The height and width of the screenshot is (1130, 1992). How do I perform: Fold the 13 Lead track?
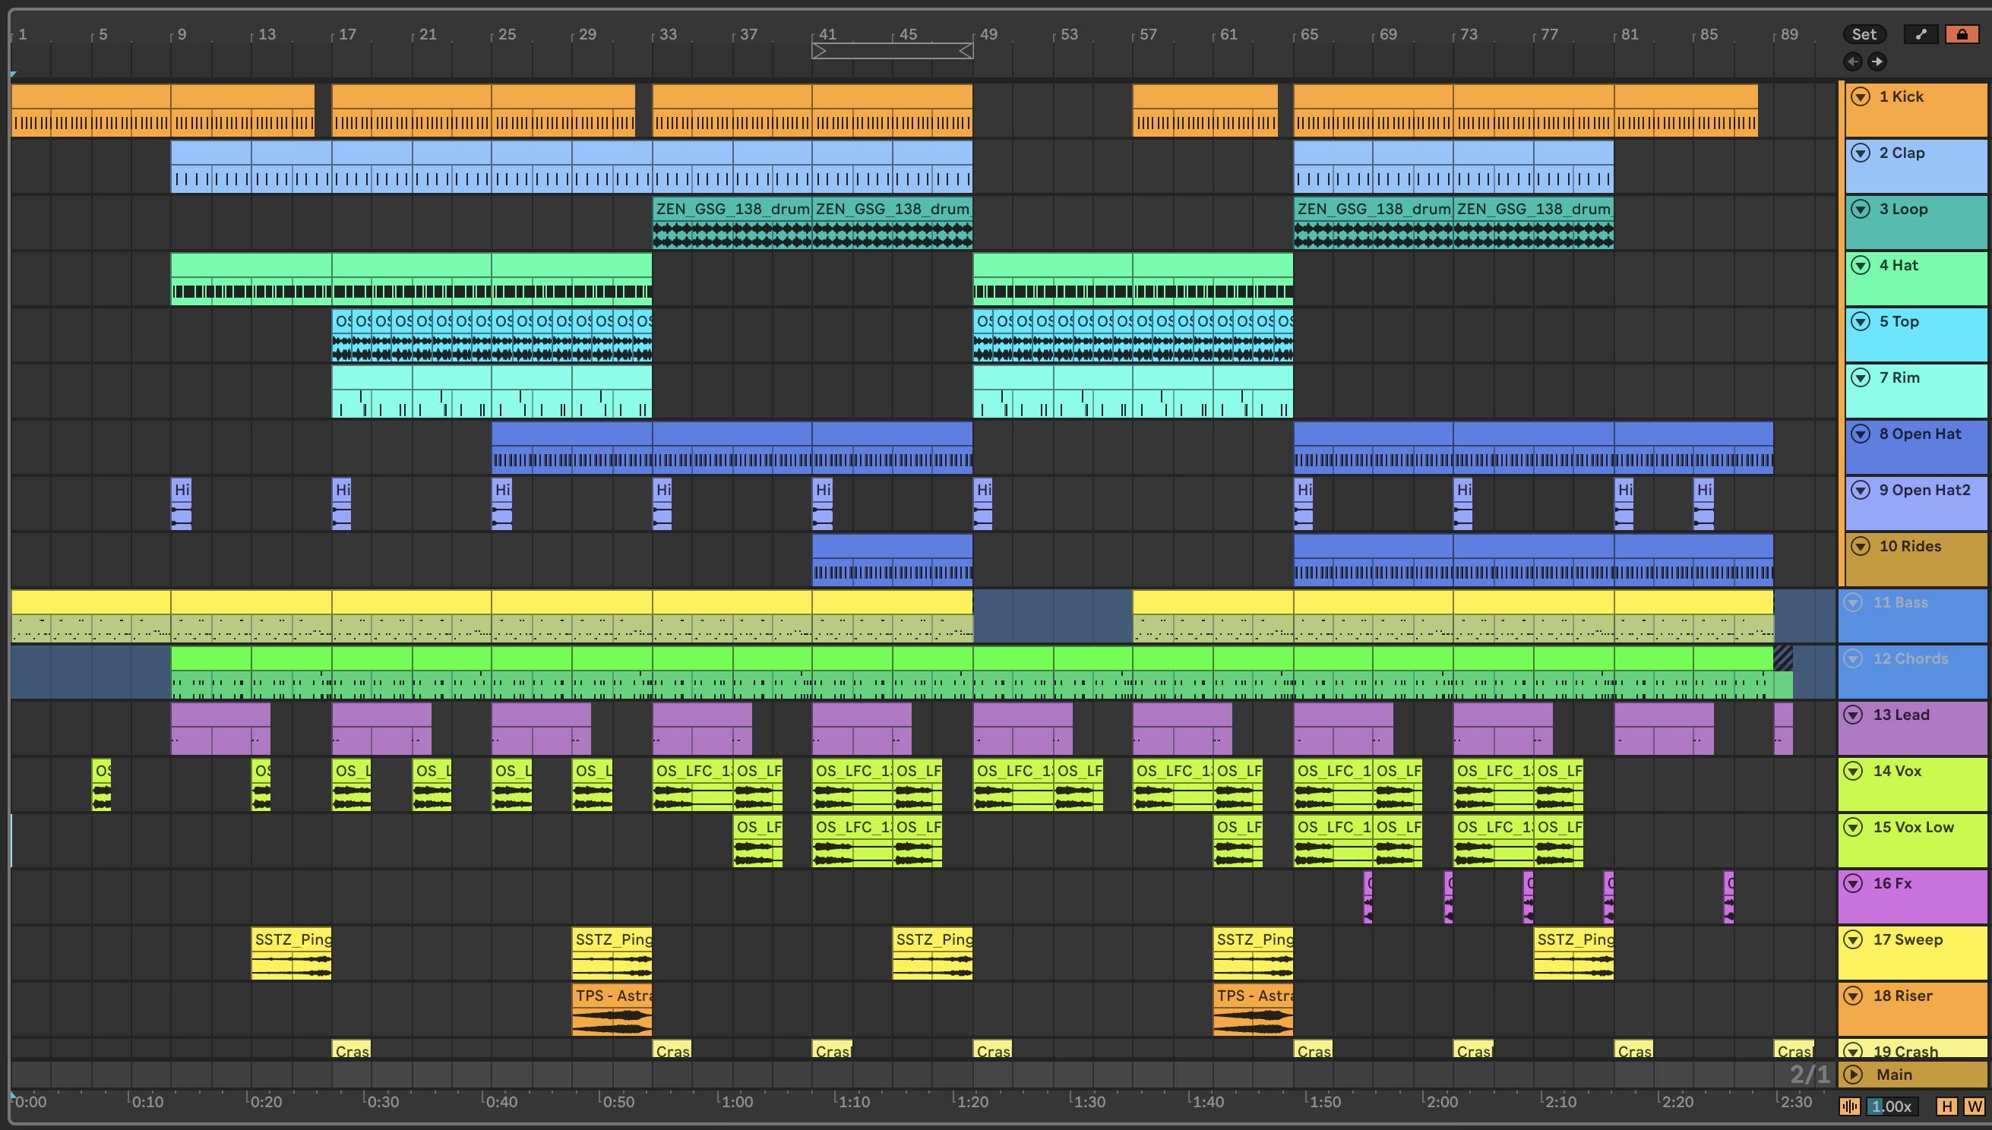click(x=1853, y=715)
